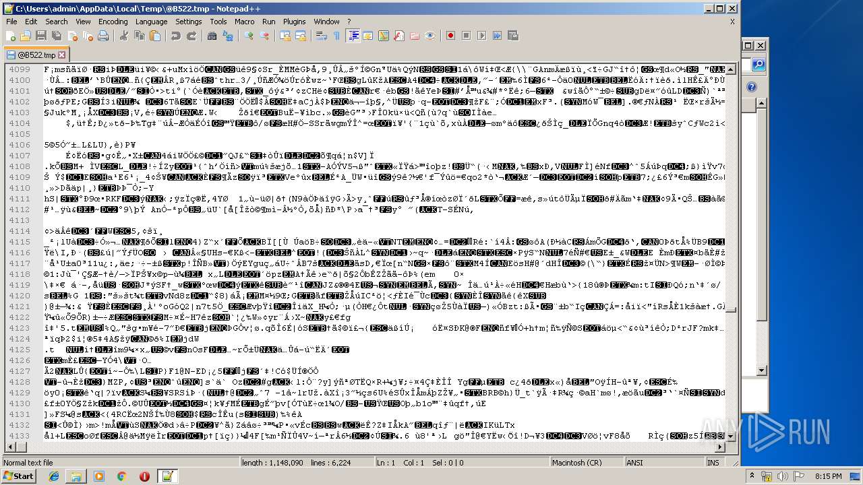Open the ? help menu

pyautogui.click(x=349, y=22)
